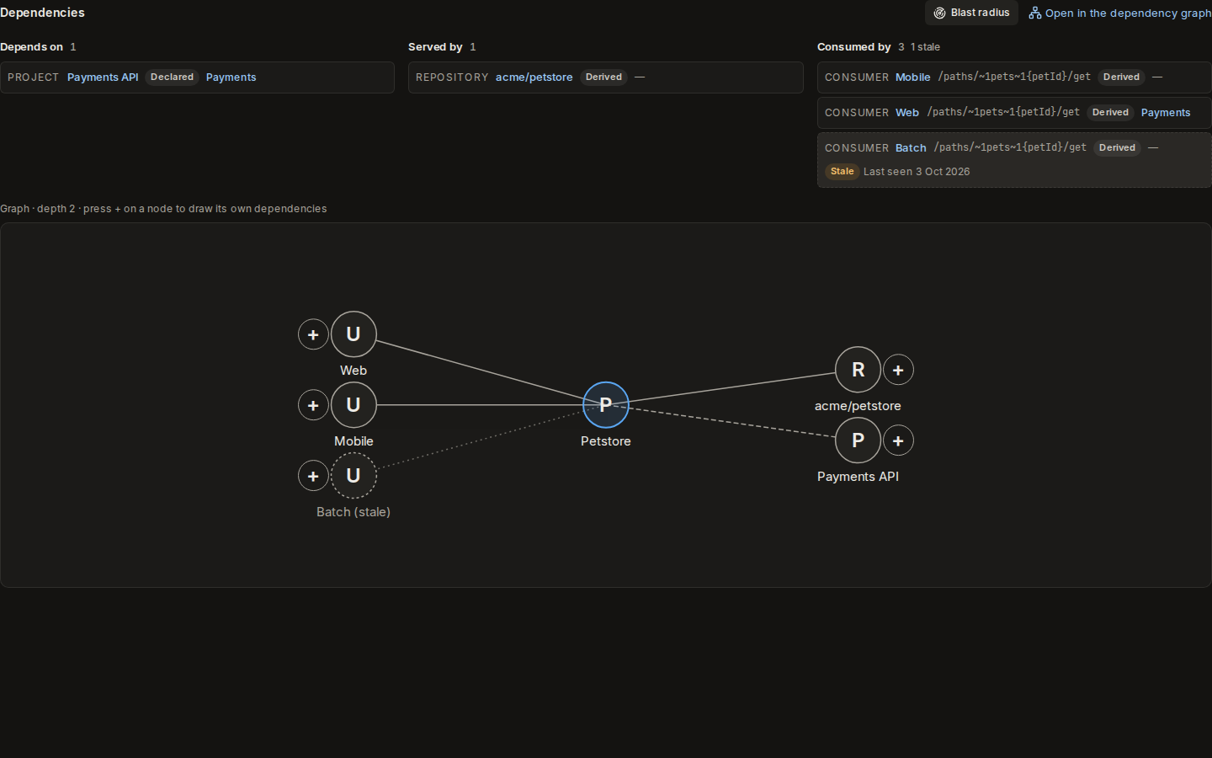Viewport: 1212px width, 758px height.
Task: Click the Last seen 3 Oct 2026 text
Action: [917, 172]
